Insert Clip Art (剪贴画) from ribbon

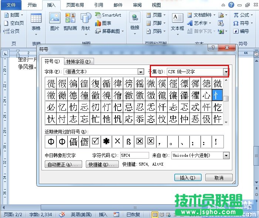pyautogui.click(x=70, y=21)
